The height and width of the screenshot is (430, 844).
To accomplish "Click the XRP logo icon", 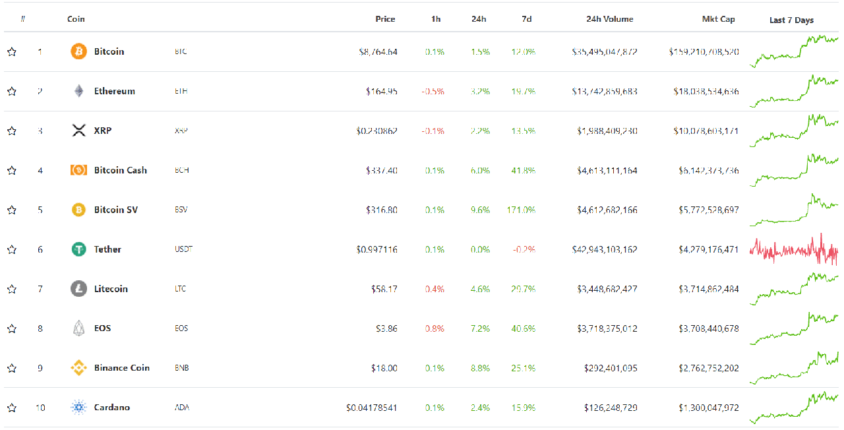I will coord(78,131).
